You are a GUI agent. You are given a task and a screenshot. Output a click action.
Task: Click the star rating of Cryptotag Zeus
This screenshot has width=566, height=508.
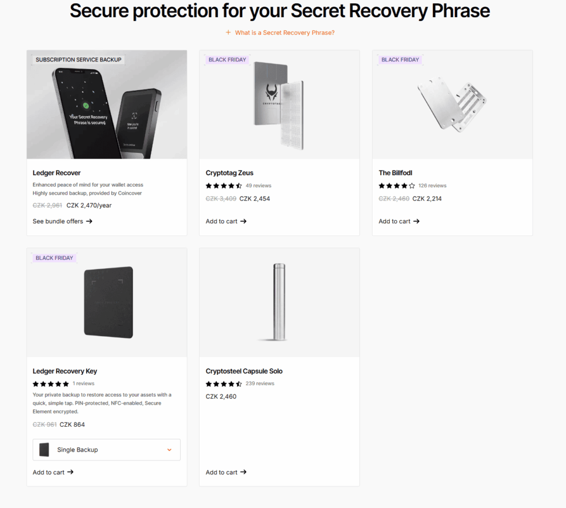(224, 185)
